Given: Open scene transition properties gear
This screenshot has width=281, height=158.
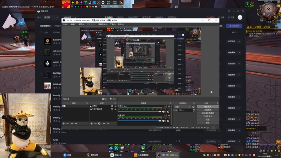Looking at the screenshot, I should pyautogui.click(x=194, y=107).
